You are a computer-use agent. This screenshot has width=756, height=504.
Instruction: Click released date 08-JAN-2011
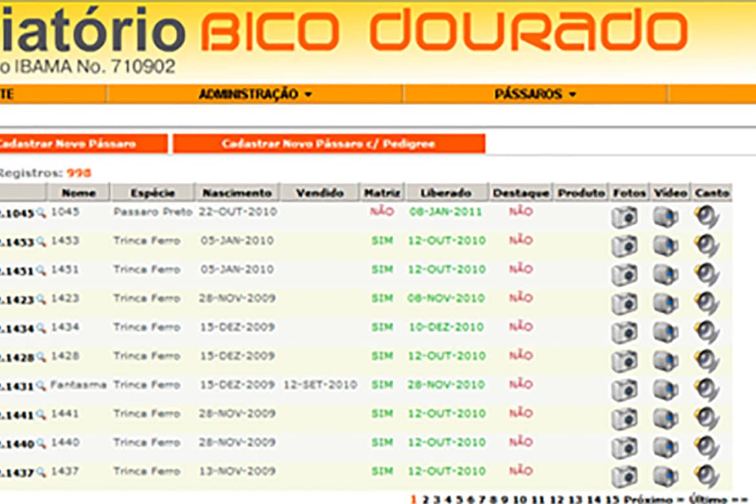(445, 212)
